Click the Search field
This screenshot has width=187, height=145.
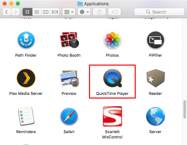pos(159,12)
